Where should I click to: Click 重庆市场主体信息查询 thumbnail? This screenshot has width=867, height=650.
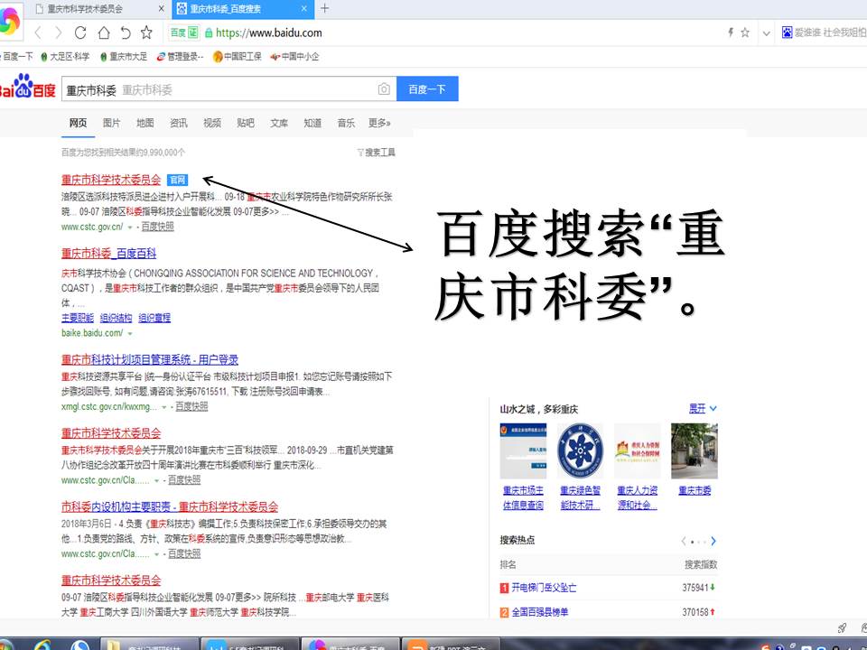point(523,451)
